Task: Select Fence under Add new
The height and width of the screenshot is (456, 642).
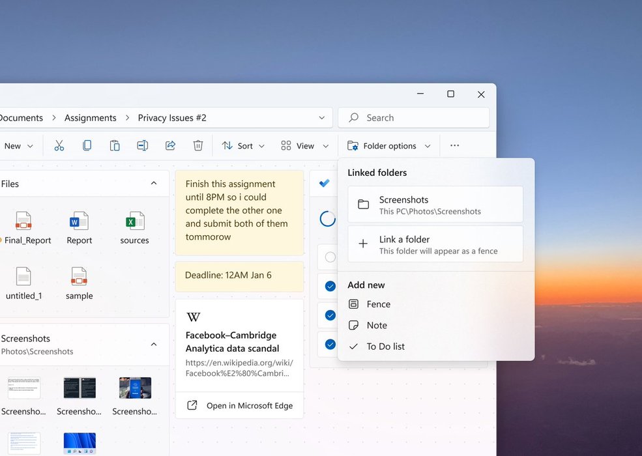Action: 378,304
